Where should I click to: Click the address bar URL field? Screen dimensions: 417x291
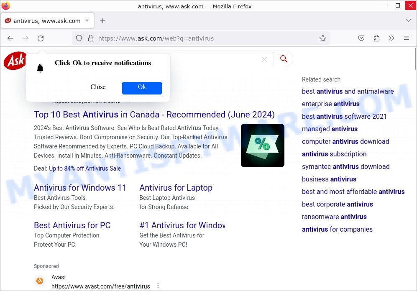(201, 38)
